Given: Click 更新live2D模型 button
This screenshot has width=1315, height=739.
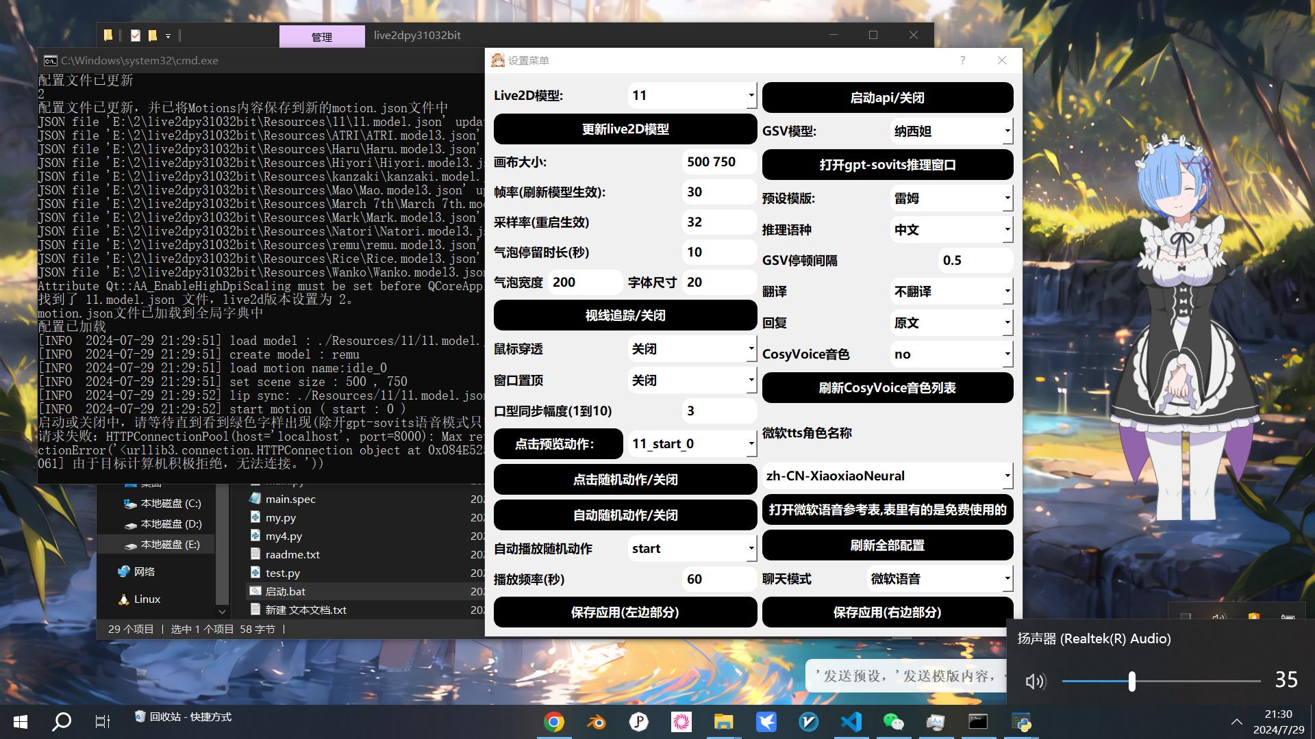Looking at the screenshot, I should coord(625,129).
